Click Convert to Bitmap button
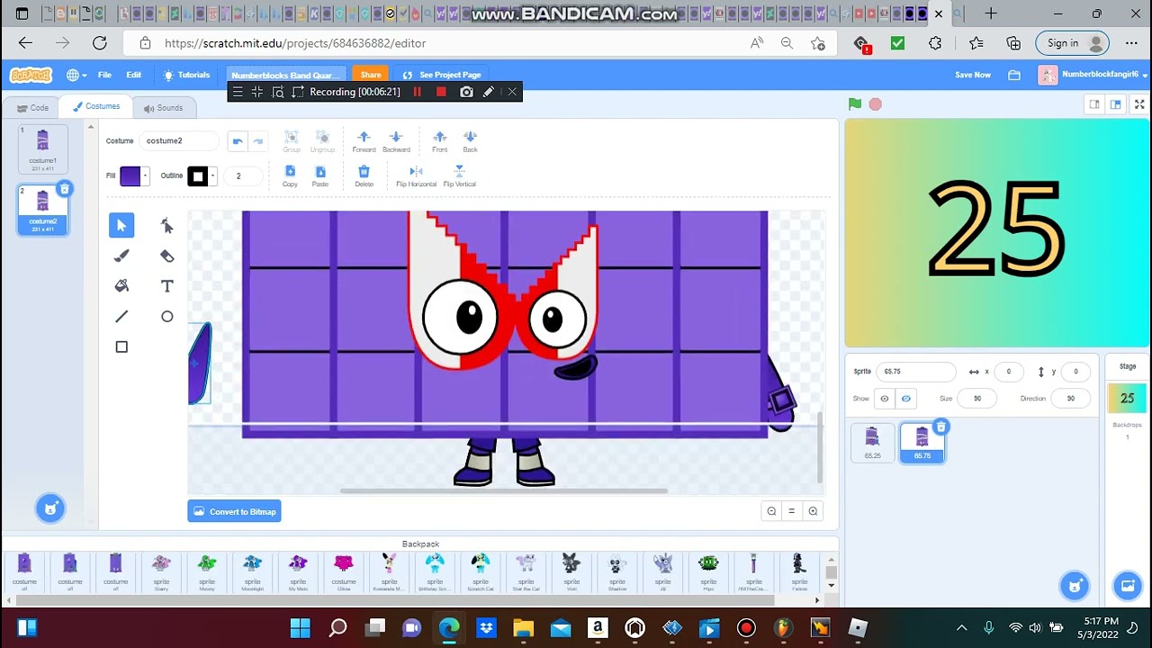 [235, 511]
